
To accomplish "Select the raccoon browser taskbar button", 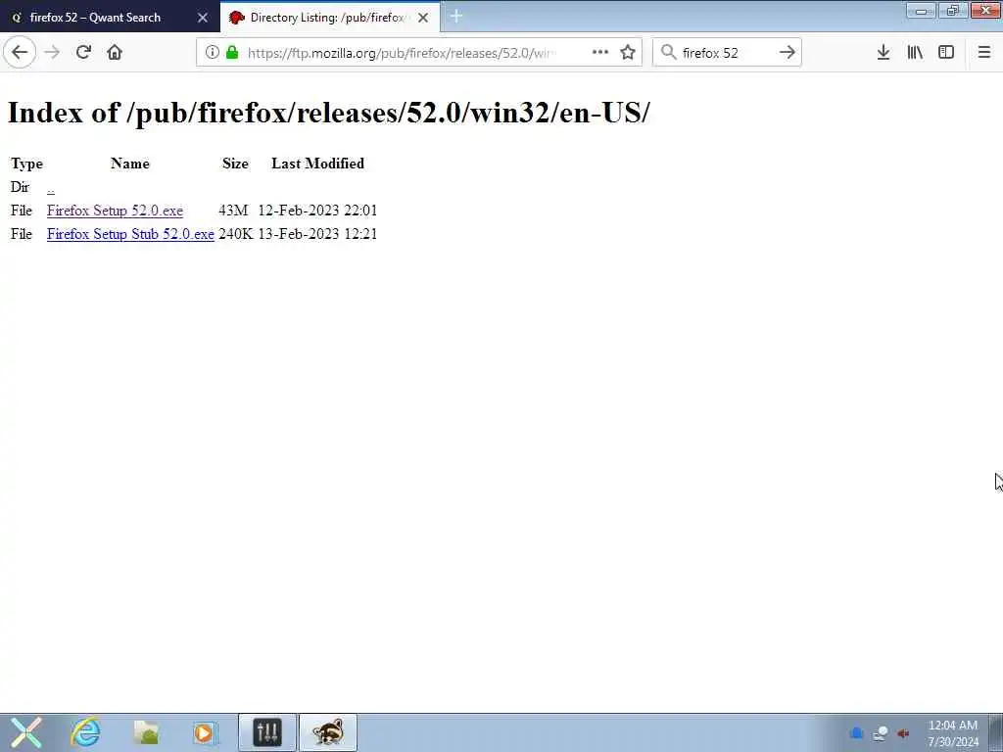I will [x=328, y=732].
